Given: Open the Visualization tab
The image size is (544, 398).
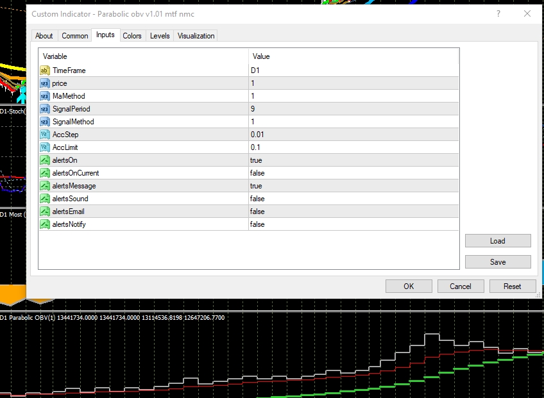Looking at the screenshot, I should (196, 36).
